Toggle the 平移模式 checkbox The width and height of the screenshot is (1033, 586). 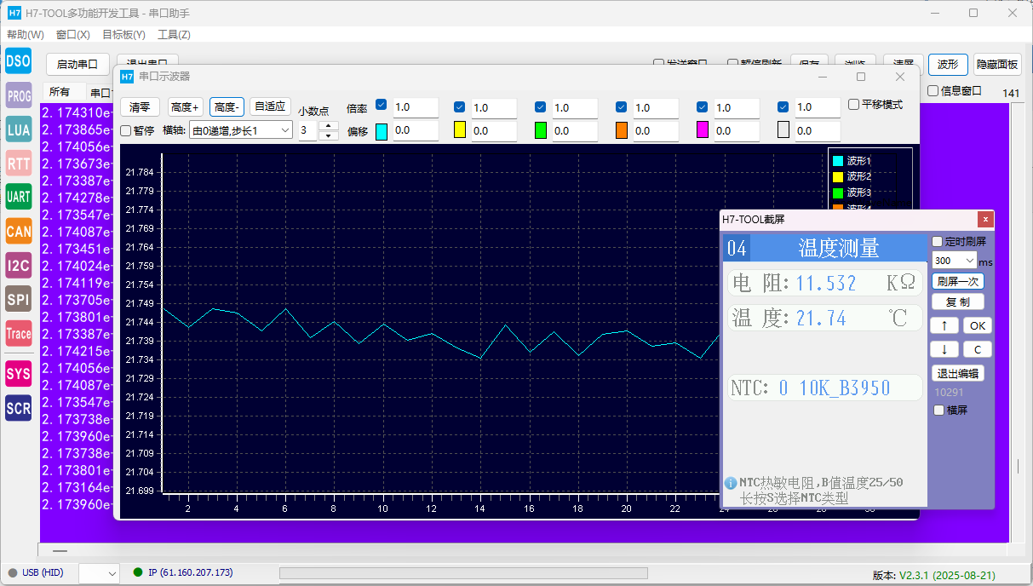(854, 105)
